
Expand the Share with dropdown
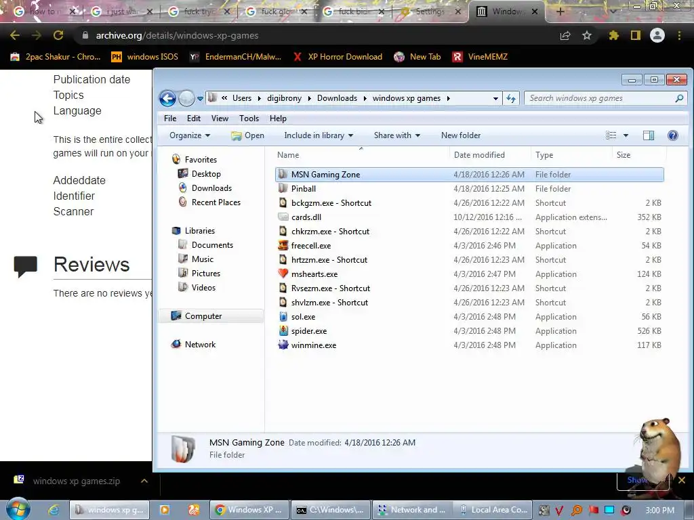click(x=396, y=135)
